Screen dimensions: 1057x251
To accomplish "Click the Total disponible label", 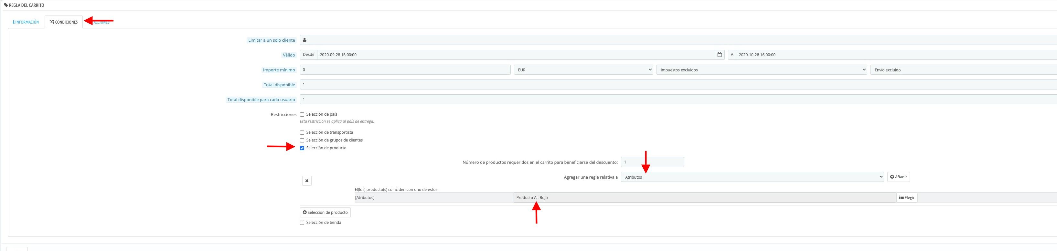I will 279,85.
